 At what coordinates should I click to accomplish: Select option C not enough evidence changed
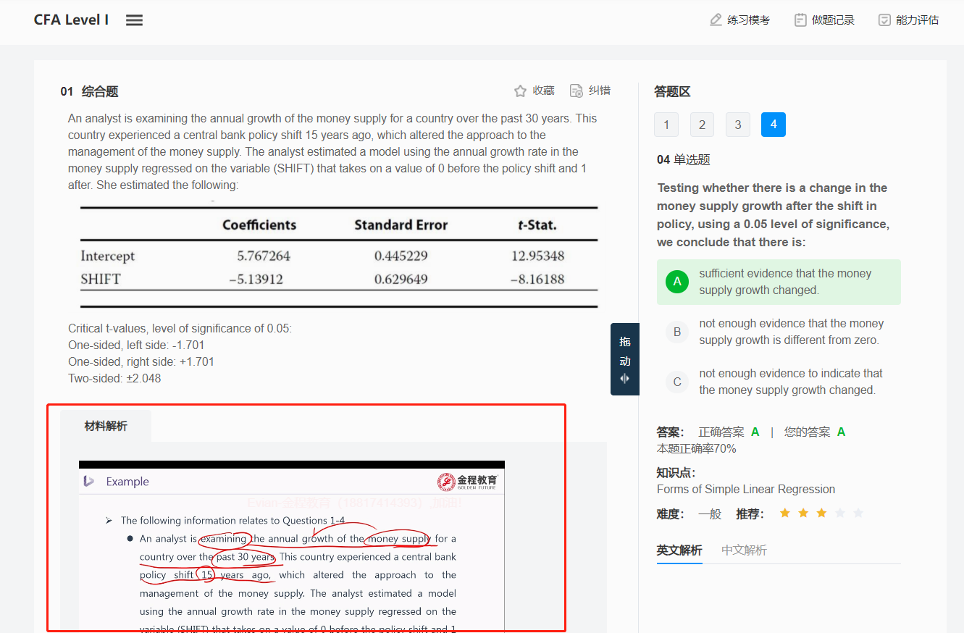coord(779,382)
